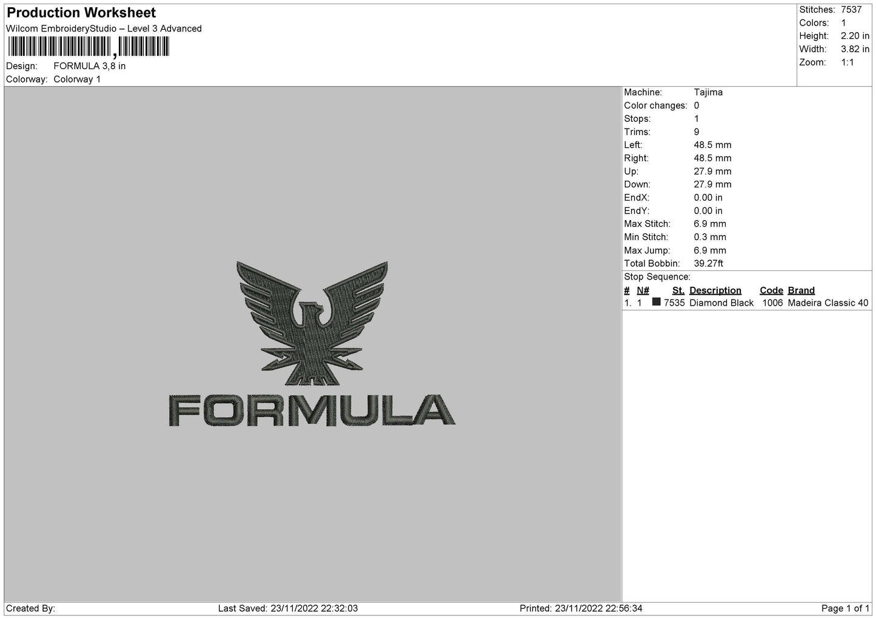Screen dimensions: 876x619
Task: Click the Max Jump label
Action: [647, 250]
